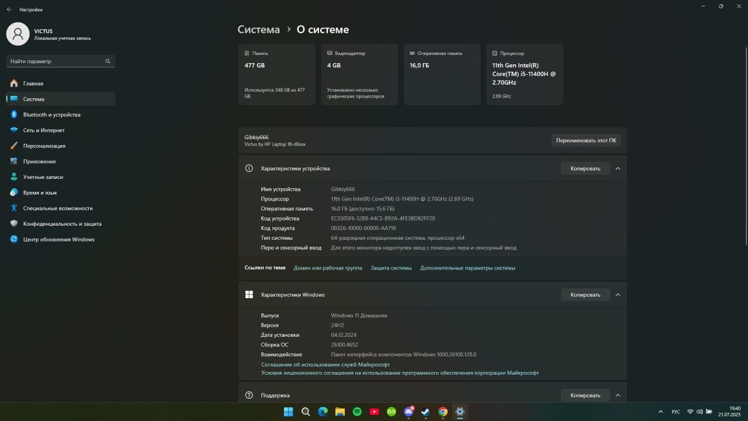Click the volume speaker tray icon
Viewport: 748px width, 421px height.
tap(699, 412)
